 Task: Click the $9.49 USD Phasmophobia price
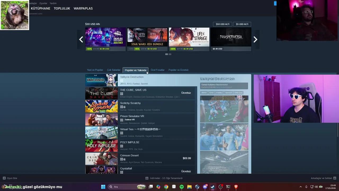tap(217, 49)
